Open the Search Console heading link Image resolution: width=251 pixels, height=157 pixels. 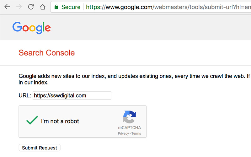(47, 53)
